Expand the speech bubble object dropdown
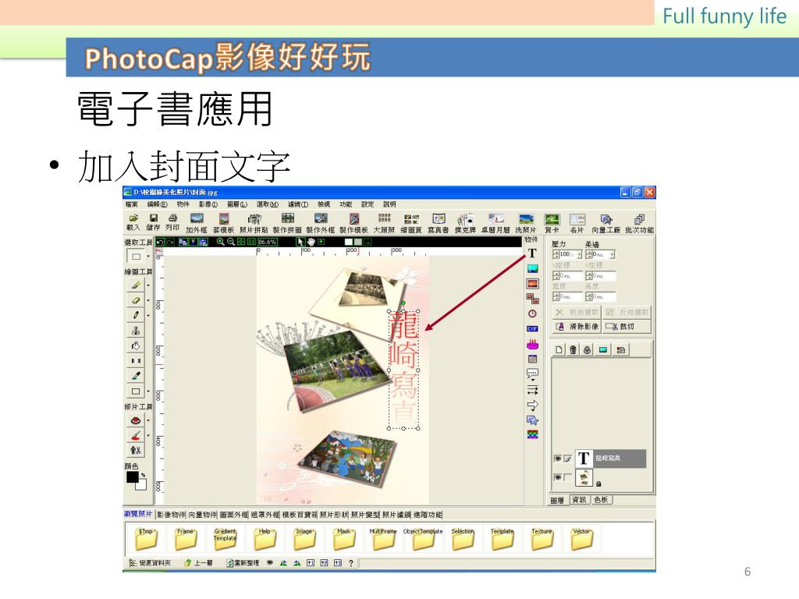Image resolution: width=799 pixels, height=599 pixels. coord(532,380)
